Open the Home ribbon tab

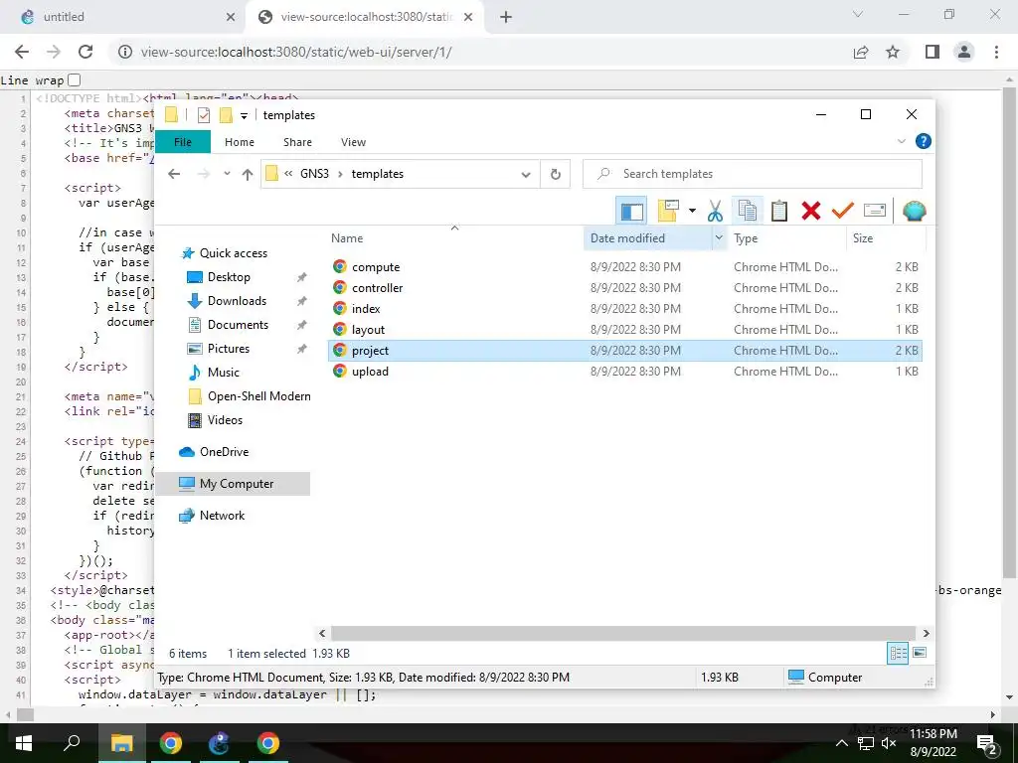click(x=240, y=142)
